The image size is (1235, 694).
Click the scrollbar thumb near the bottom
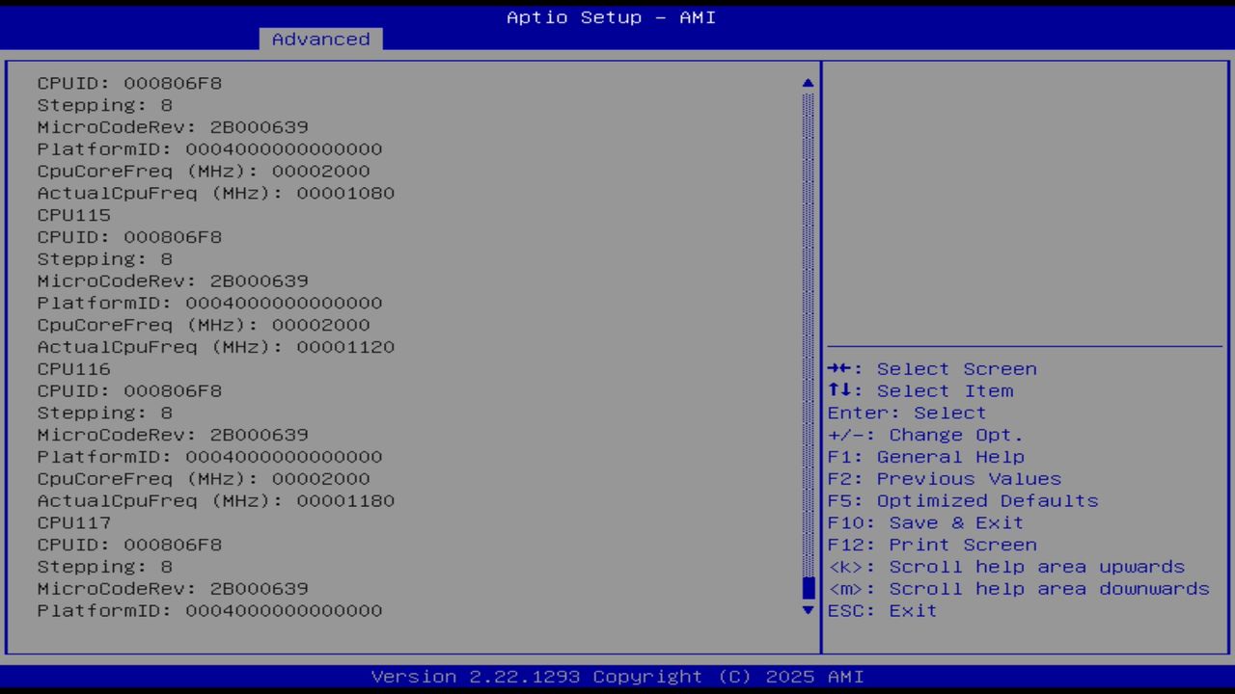[x=807, y=588]
